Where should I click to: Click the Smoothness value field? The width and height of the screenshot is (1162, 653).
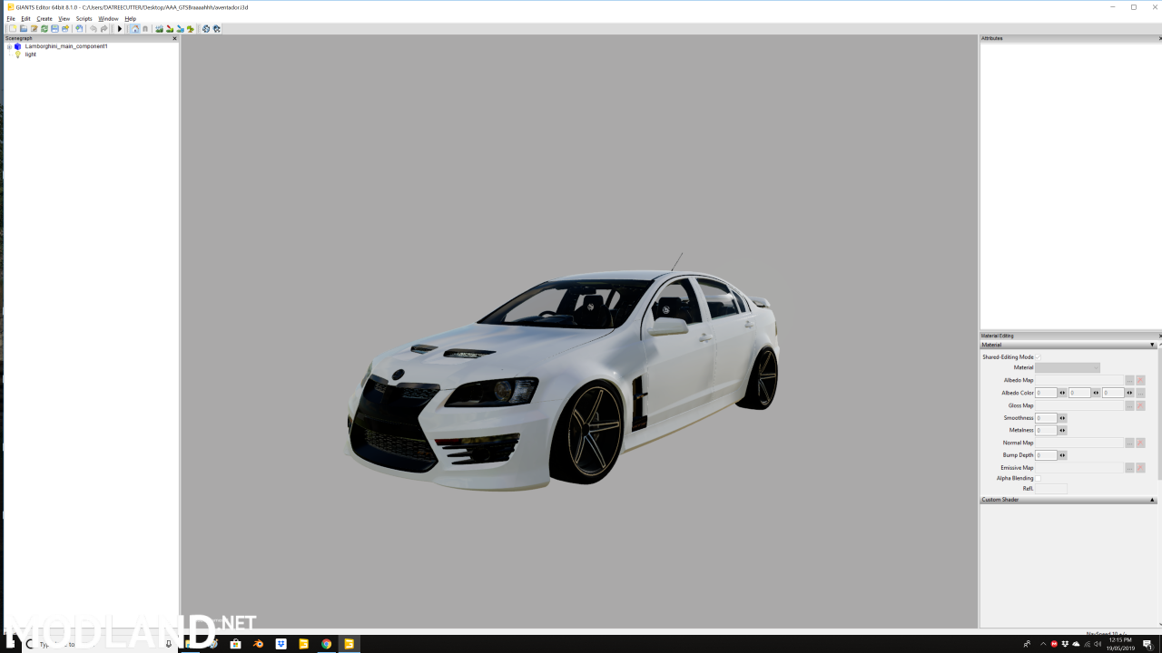coord(1046,418)
